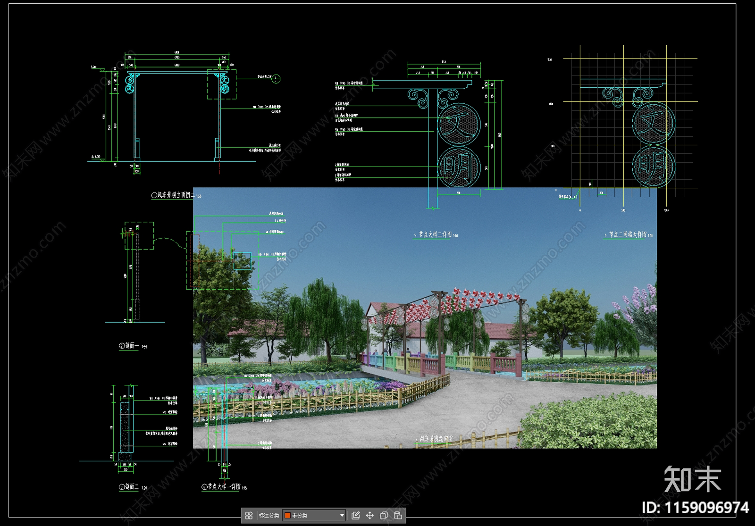Image resolution: width=755 pixels, height=526 pixels.
Task: Click the orange color swatch beside 未分类
Action: [287, 516]
